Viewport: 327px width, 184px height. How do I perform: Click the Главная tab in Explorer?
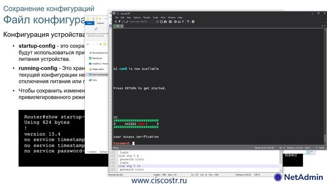pos(100,23)
